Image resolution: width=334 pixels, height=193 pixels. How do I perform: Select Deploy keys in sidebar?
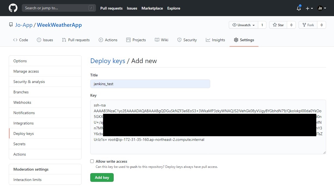[45, 133]
